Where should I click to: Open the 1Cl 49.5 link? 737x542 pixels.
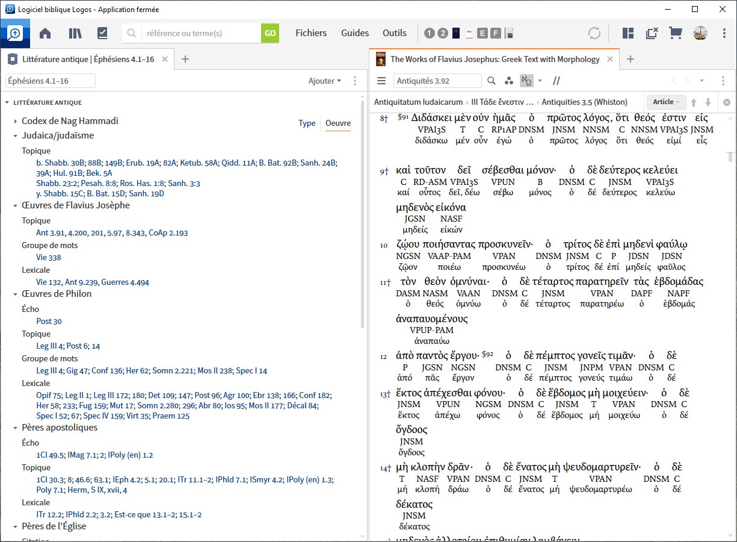tap(52, 455)
